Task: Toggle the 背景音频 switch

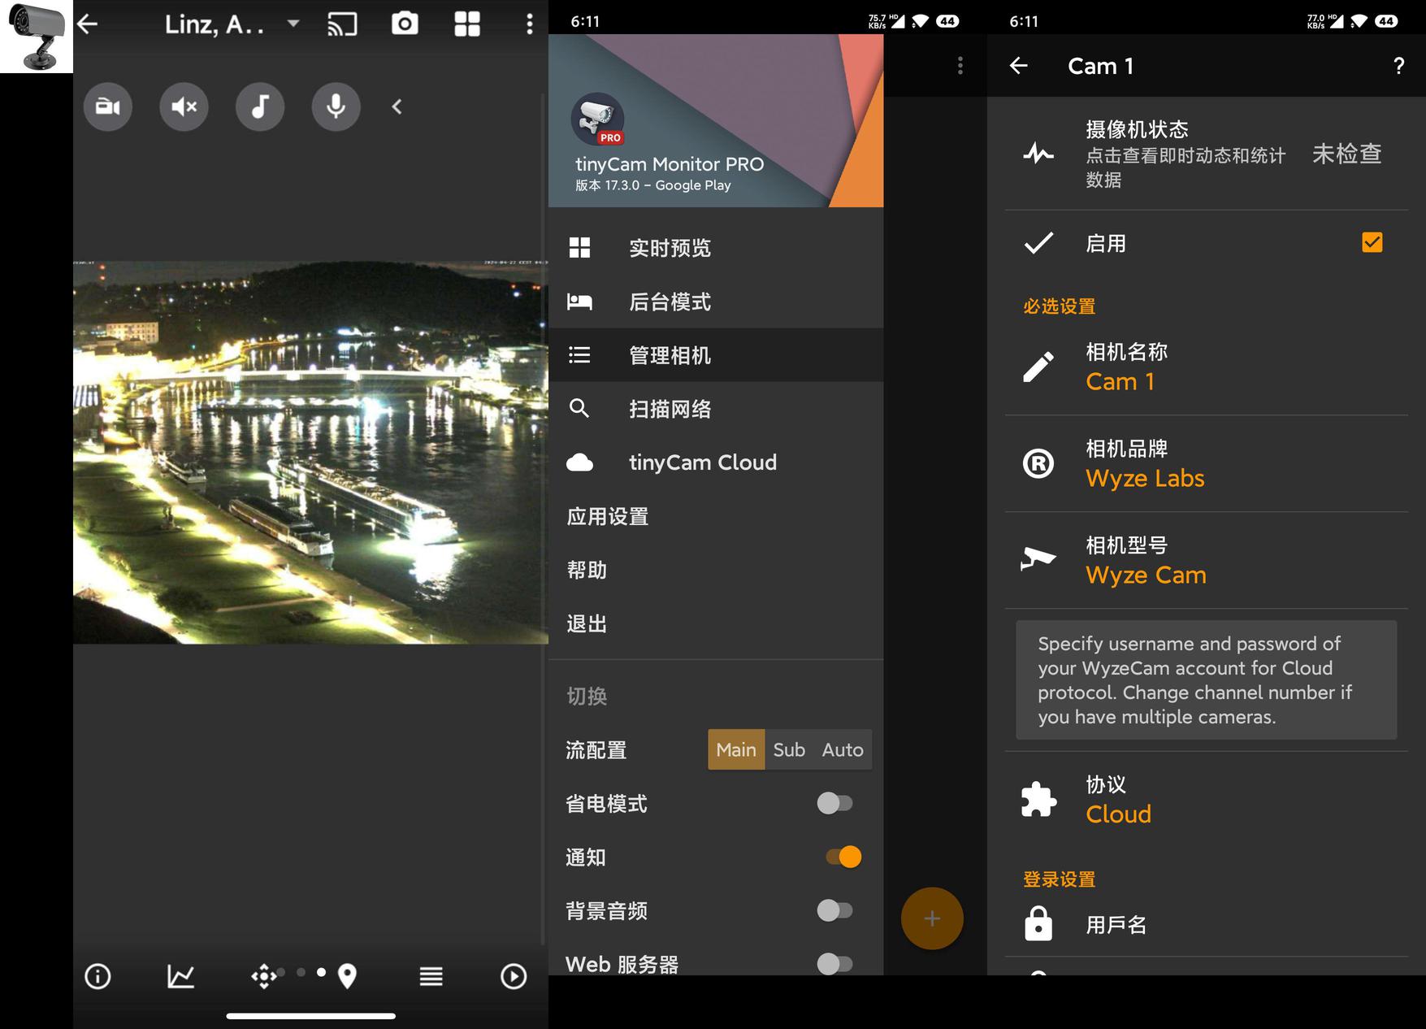Action: click(x=834, y=910)
